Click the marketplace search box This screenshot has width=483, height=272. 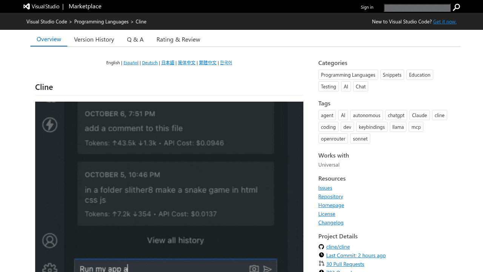[x=417, y=8]
